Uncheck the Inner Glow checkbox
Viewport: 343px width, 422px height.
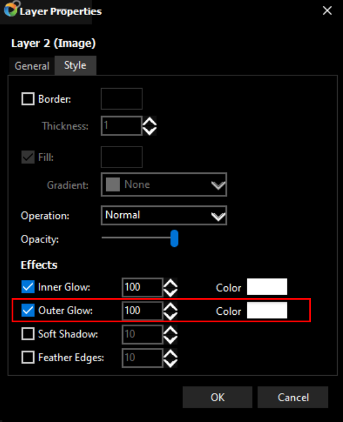(x=28, y=287)
